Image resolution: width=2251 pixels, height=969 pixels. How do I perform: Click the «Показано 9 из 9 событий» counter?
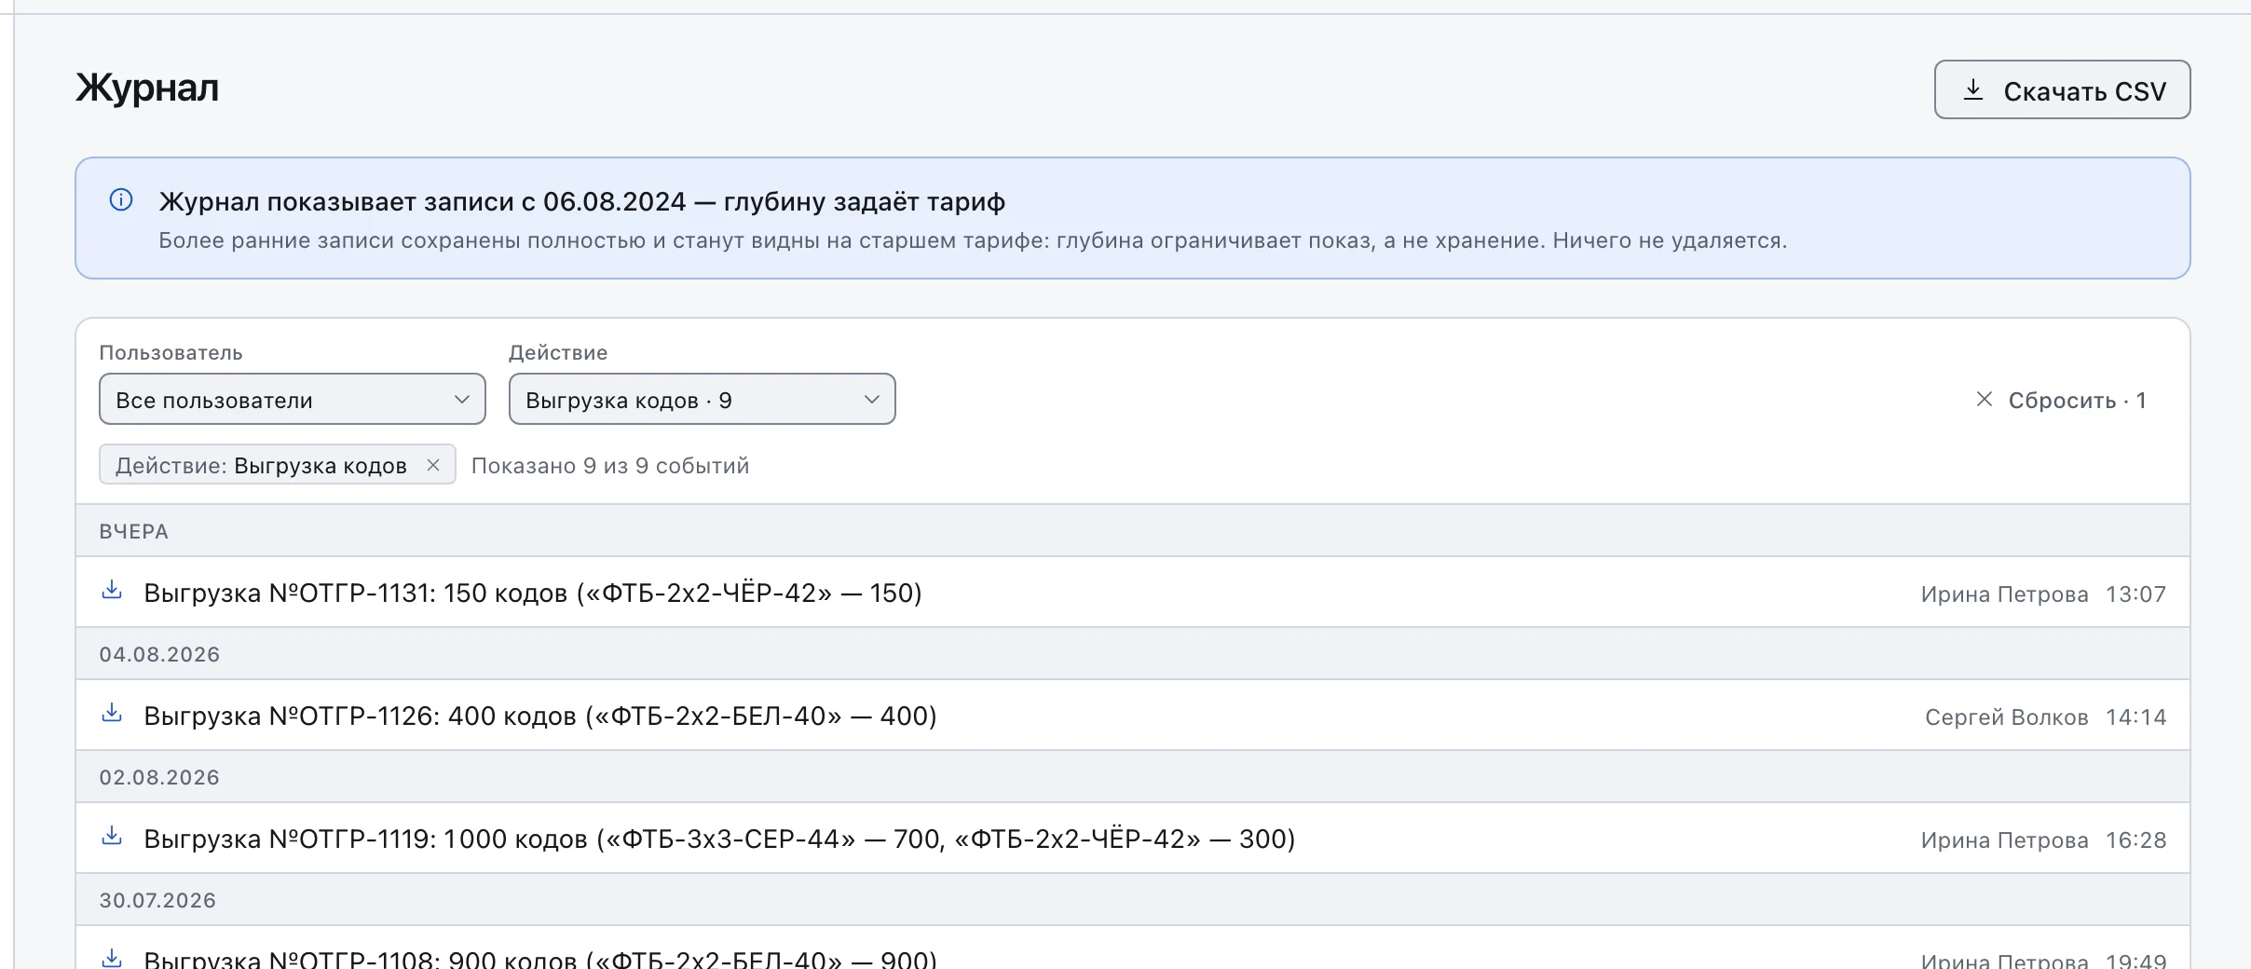coord(610,465)
